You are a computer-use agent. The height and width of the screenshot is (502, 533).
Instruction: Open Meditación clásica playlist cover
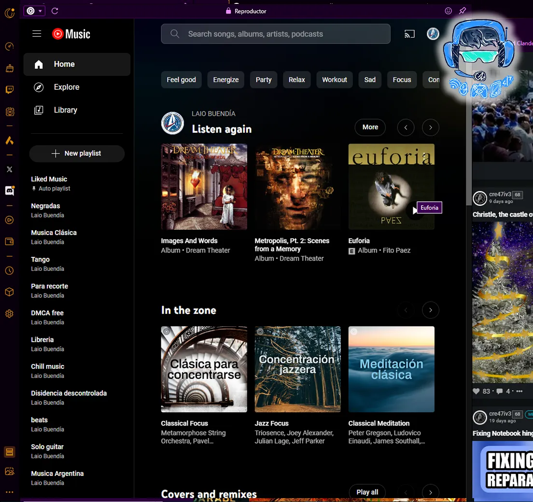pyautogui.click(x=391, y=369)
